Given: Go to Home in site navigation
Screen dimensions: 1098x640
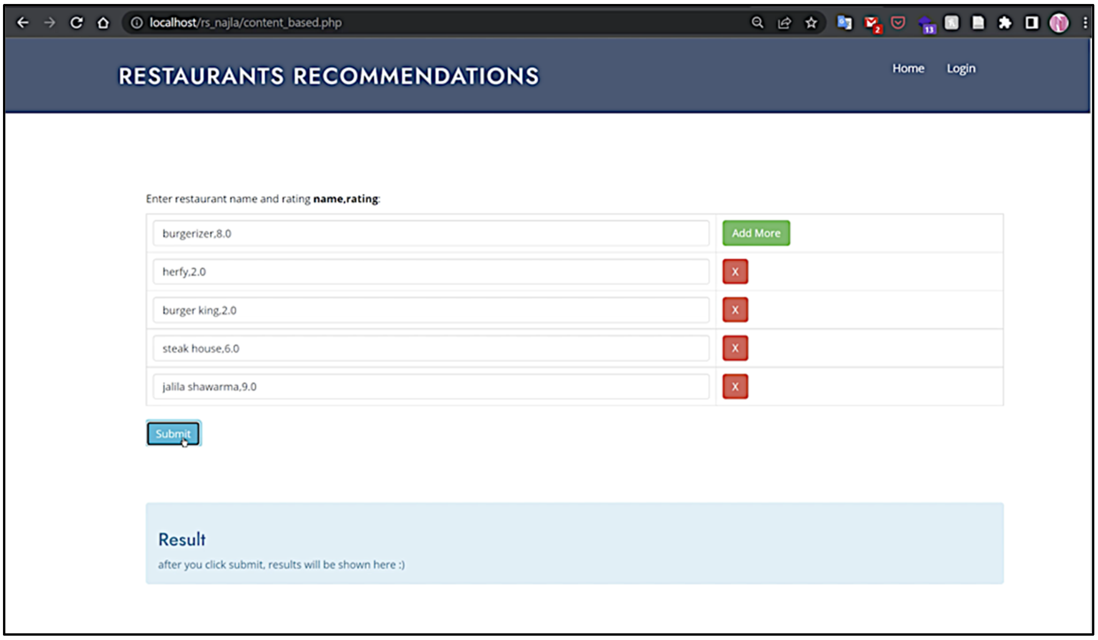Looking at the screenshot, I should (x=908, y=68).
